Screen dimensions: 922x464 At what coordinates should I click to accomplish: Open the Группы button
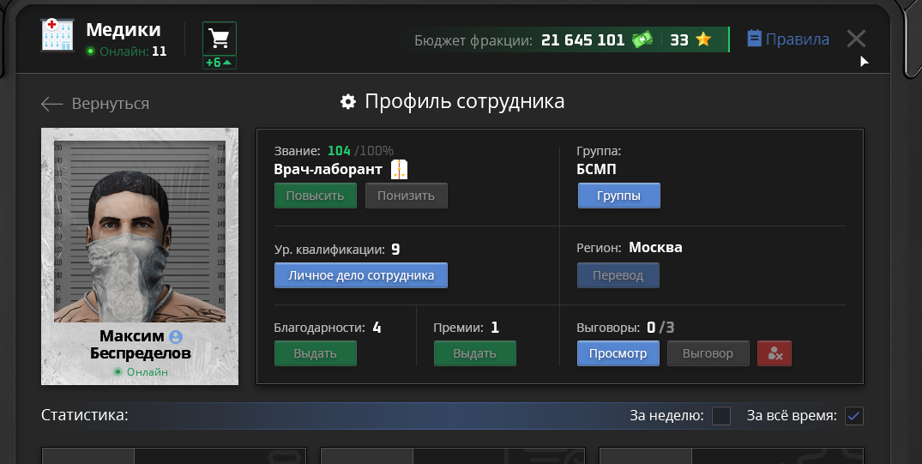pyautogui.click(x=618, y=196)
